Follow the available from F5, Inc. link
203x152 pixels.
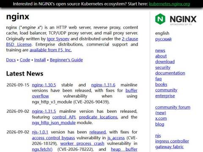click(x=51, y=50)
